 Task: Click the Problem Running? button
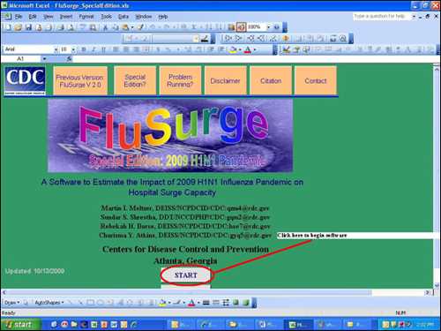[x=180, y=80]
